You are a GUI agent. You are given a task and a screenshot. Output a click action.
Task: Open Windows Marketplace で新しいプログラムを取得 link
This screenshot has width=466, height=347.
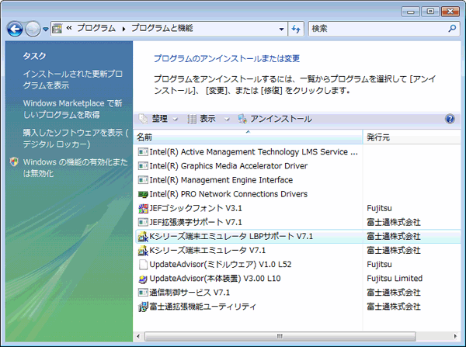click(72, 109)
